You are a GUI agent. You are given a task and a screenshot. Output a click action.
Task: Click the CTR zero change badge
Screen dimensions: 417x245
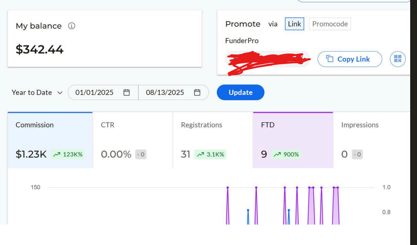141,154
